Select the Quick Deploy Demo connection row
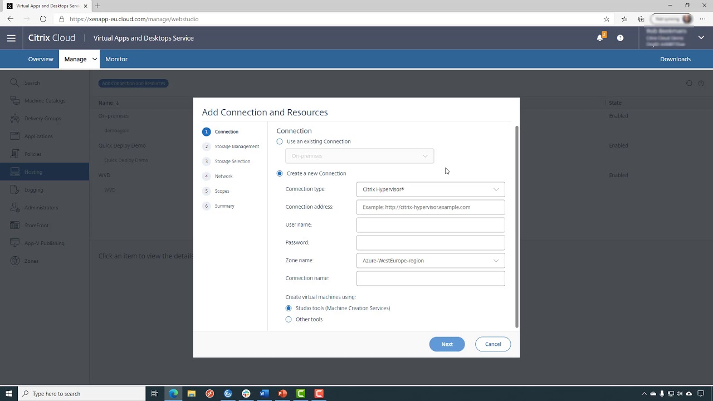This screenshot has width=713, height=401. pyautogui.click(x=122, y=145)
